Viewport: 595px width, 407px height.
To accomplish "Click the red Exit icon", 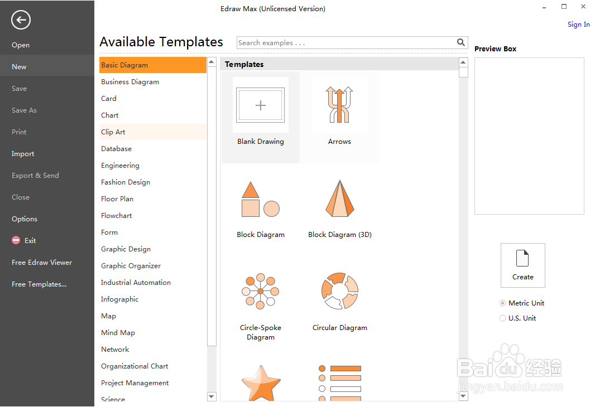I will 16,240.
